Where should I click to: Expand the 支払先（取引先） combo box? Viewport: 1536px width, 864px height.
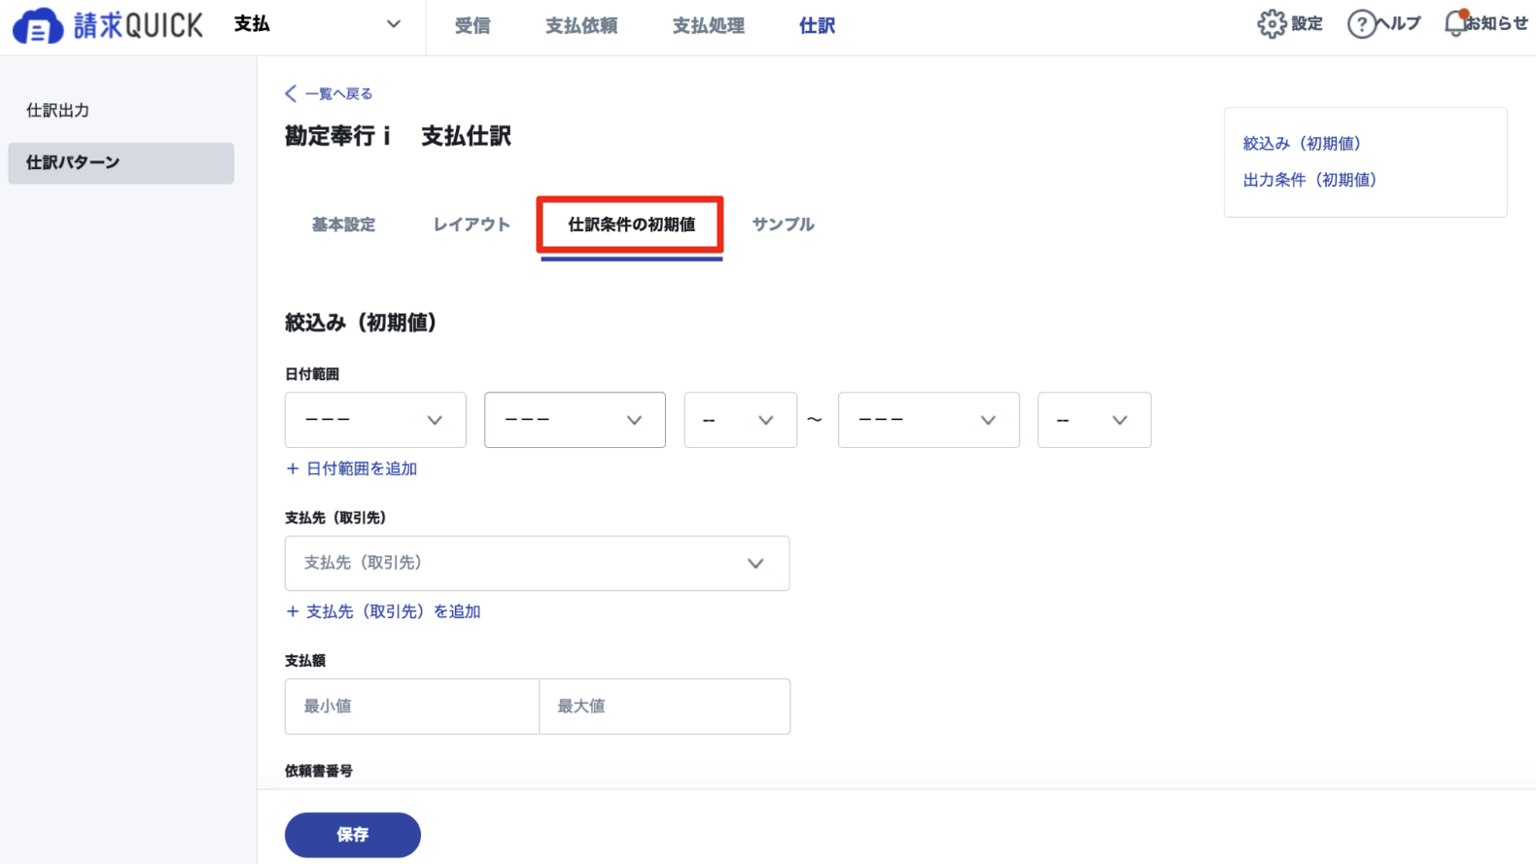[x=538, y=564]
